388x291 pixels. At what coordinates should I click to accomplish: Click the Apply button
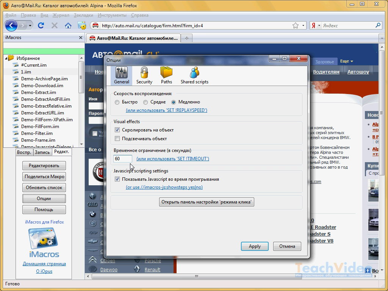click(255, 246)
